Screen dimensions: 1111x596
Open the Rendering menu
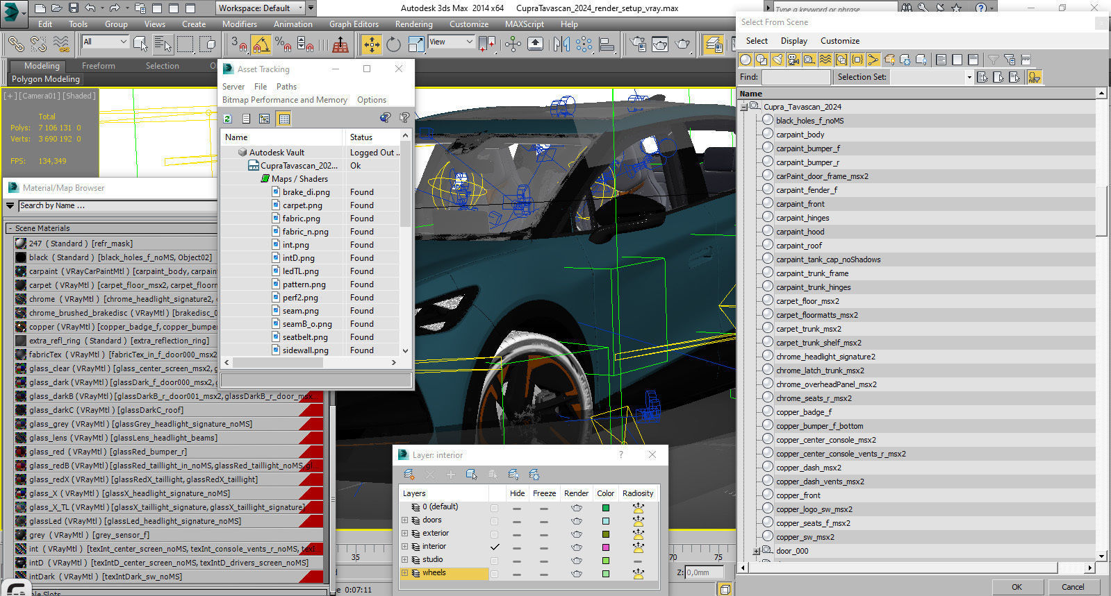414,24
